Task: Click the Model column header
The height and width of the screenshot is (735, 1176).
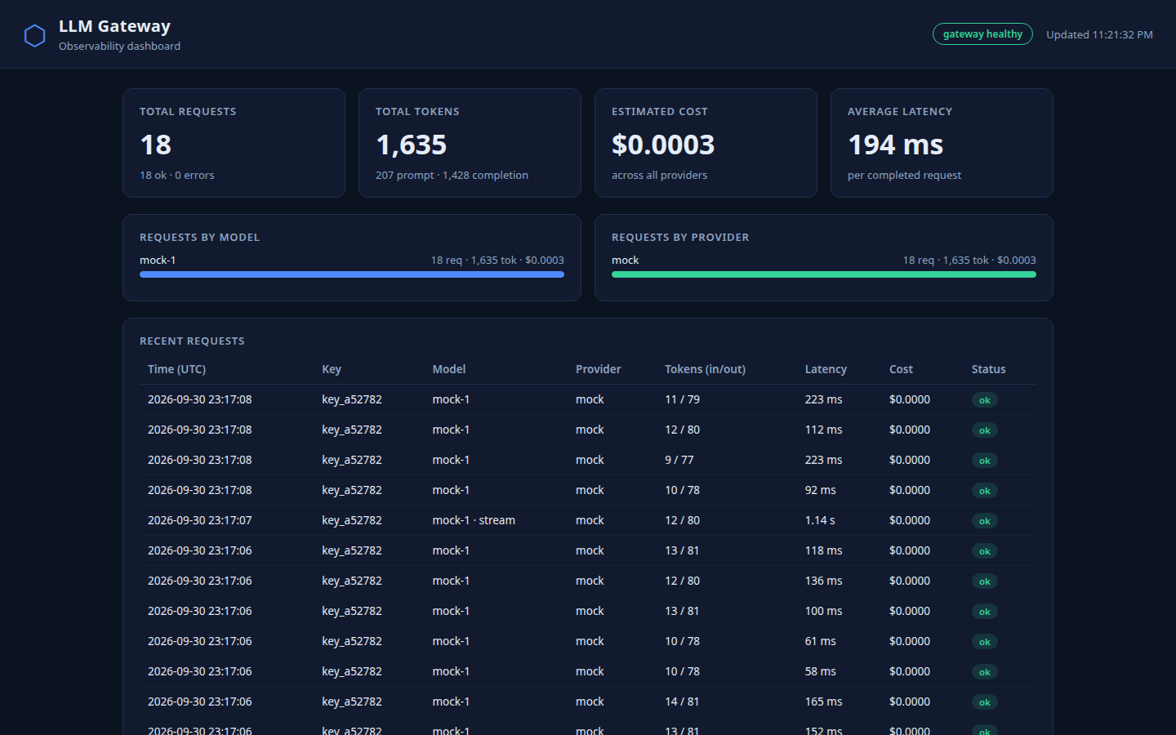Action: tap(449, 369)
